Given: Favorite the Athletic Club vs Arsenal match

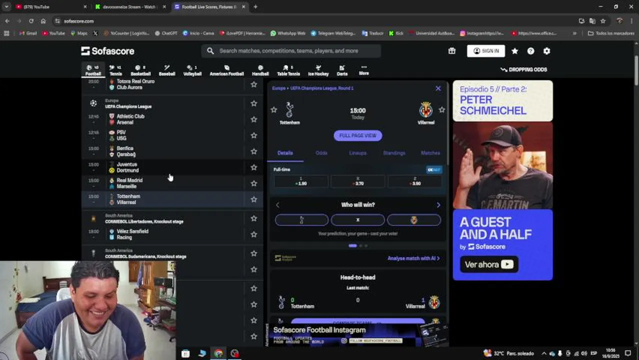Looking at the screenshot, I should coord(253,119).
